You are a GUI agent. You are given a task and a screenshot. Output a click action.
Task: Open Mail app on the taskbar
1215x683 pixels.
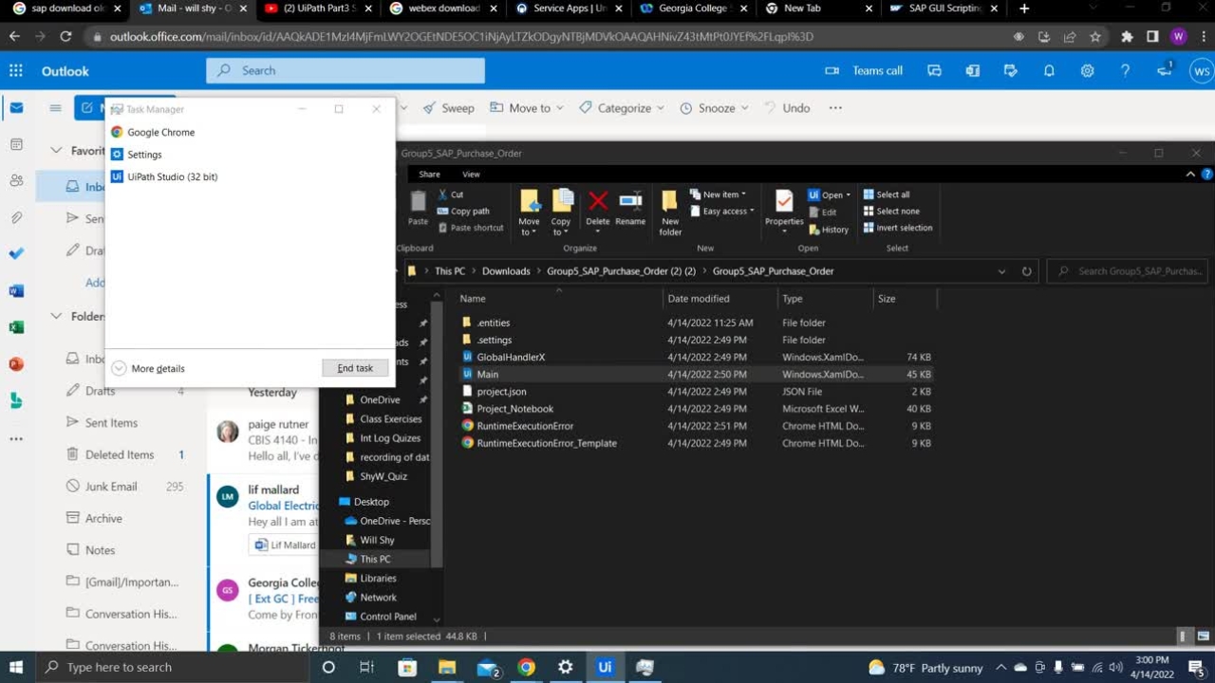(487, 667)
